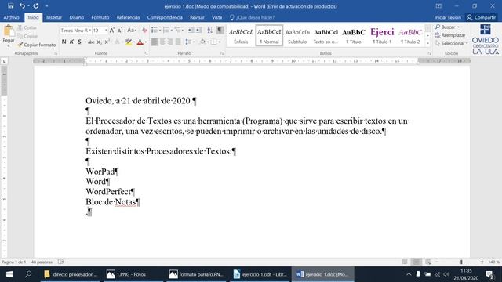The width and height of the screenshot is (502, 282).
Task: Redo the last action
Action: click(36, 5)
